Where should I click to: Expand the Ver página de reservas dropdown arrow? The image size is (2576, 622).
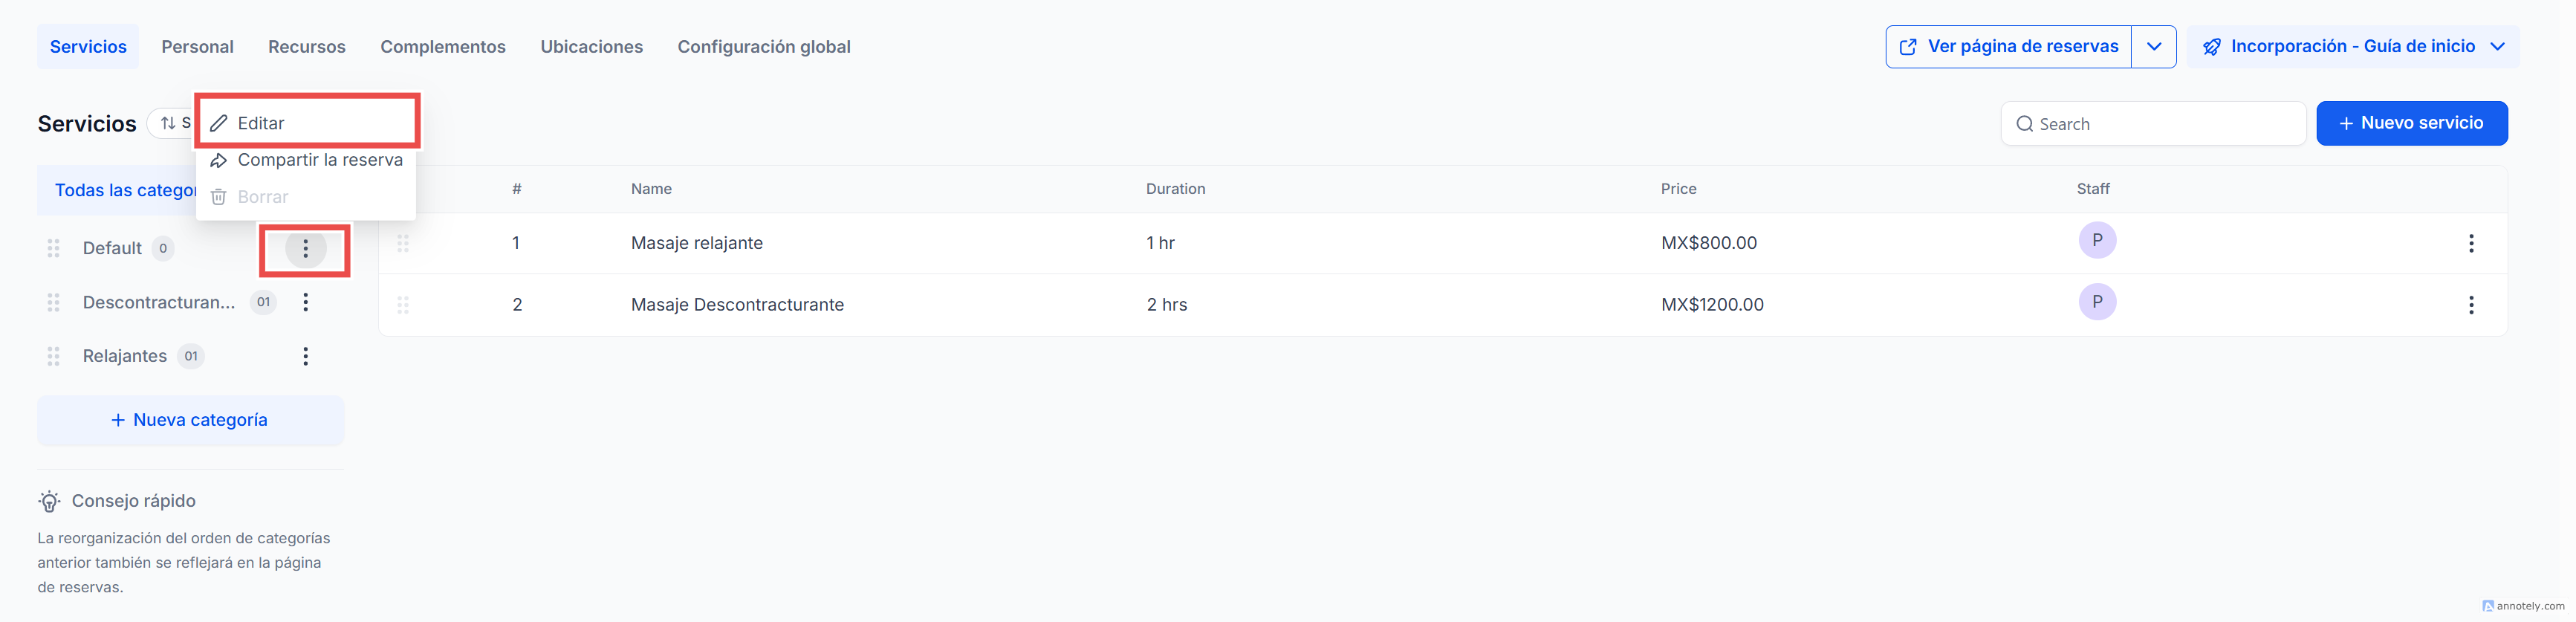[2153, 47]
